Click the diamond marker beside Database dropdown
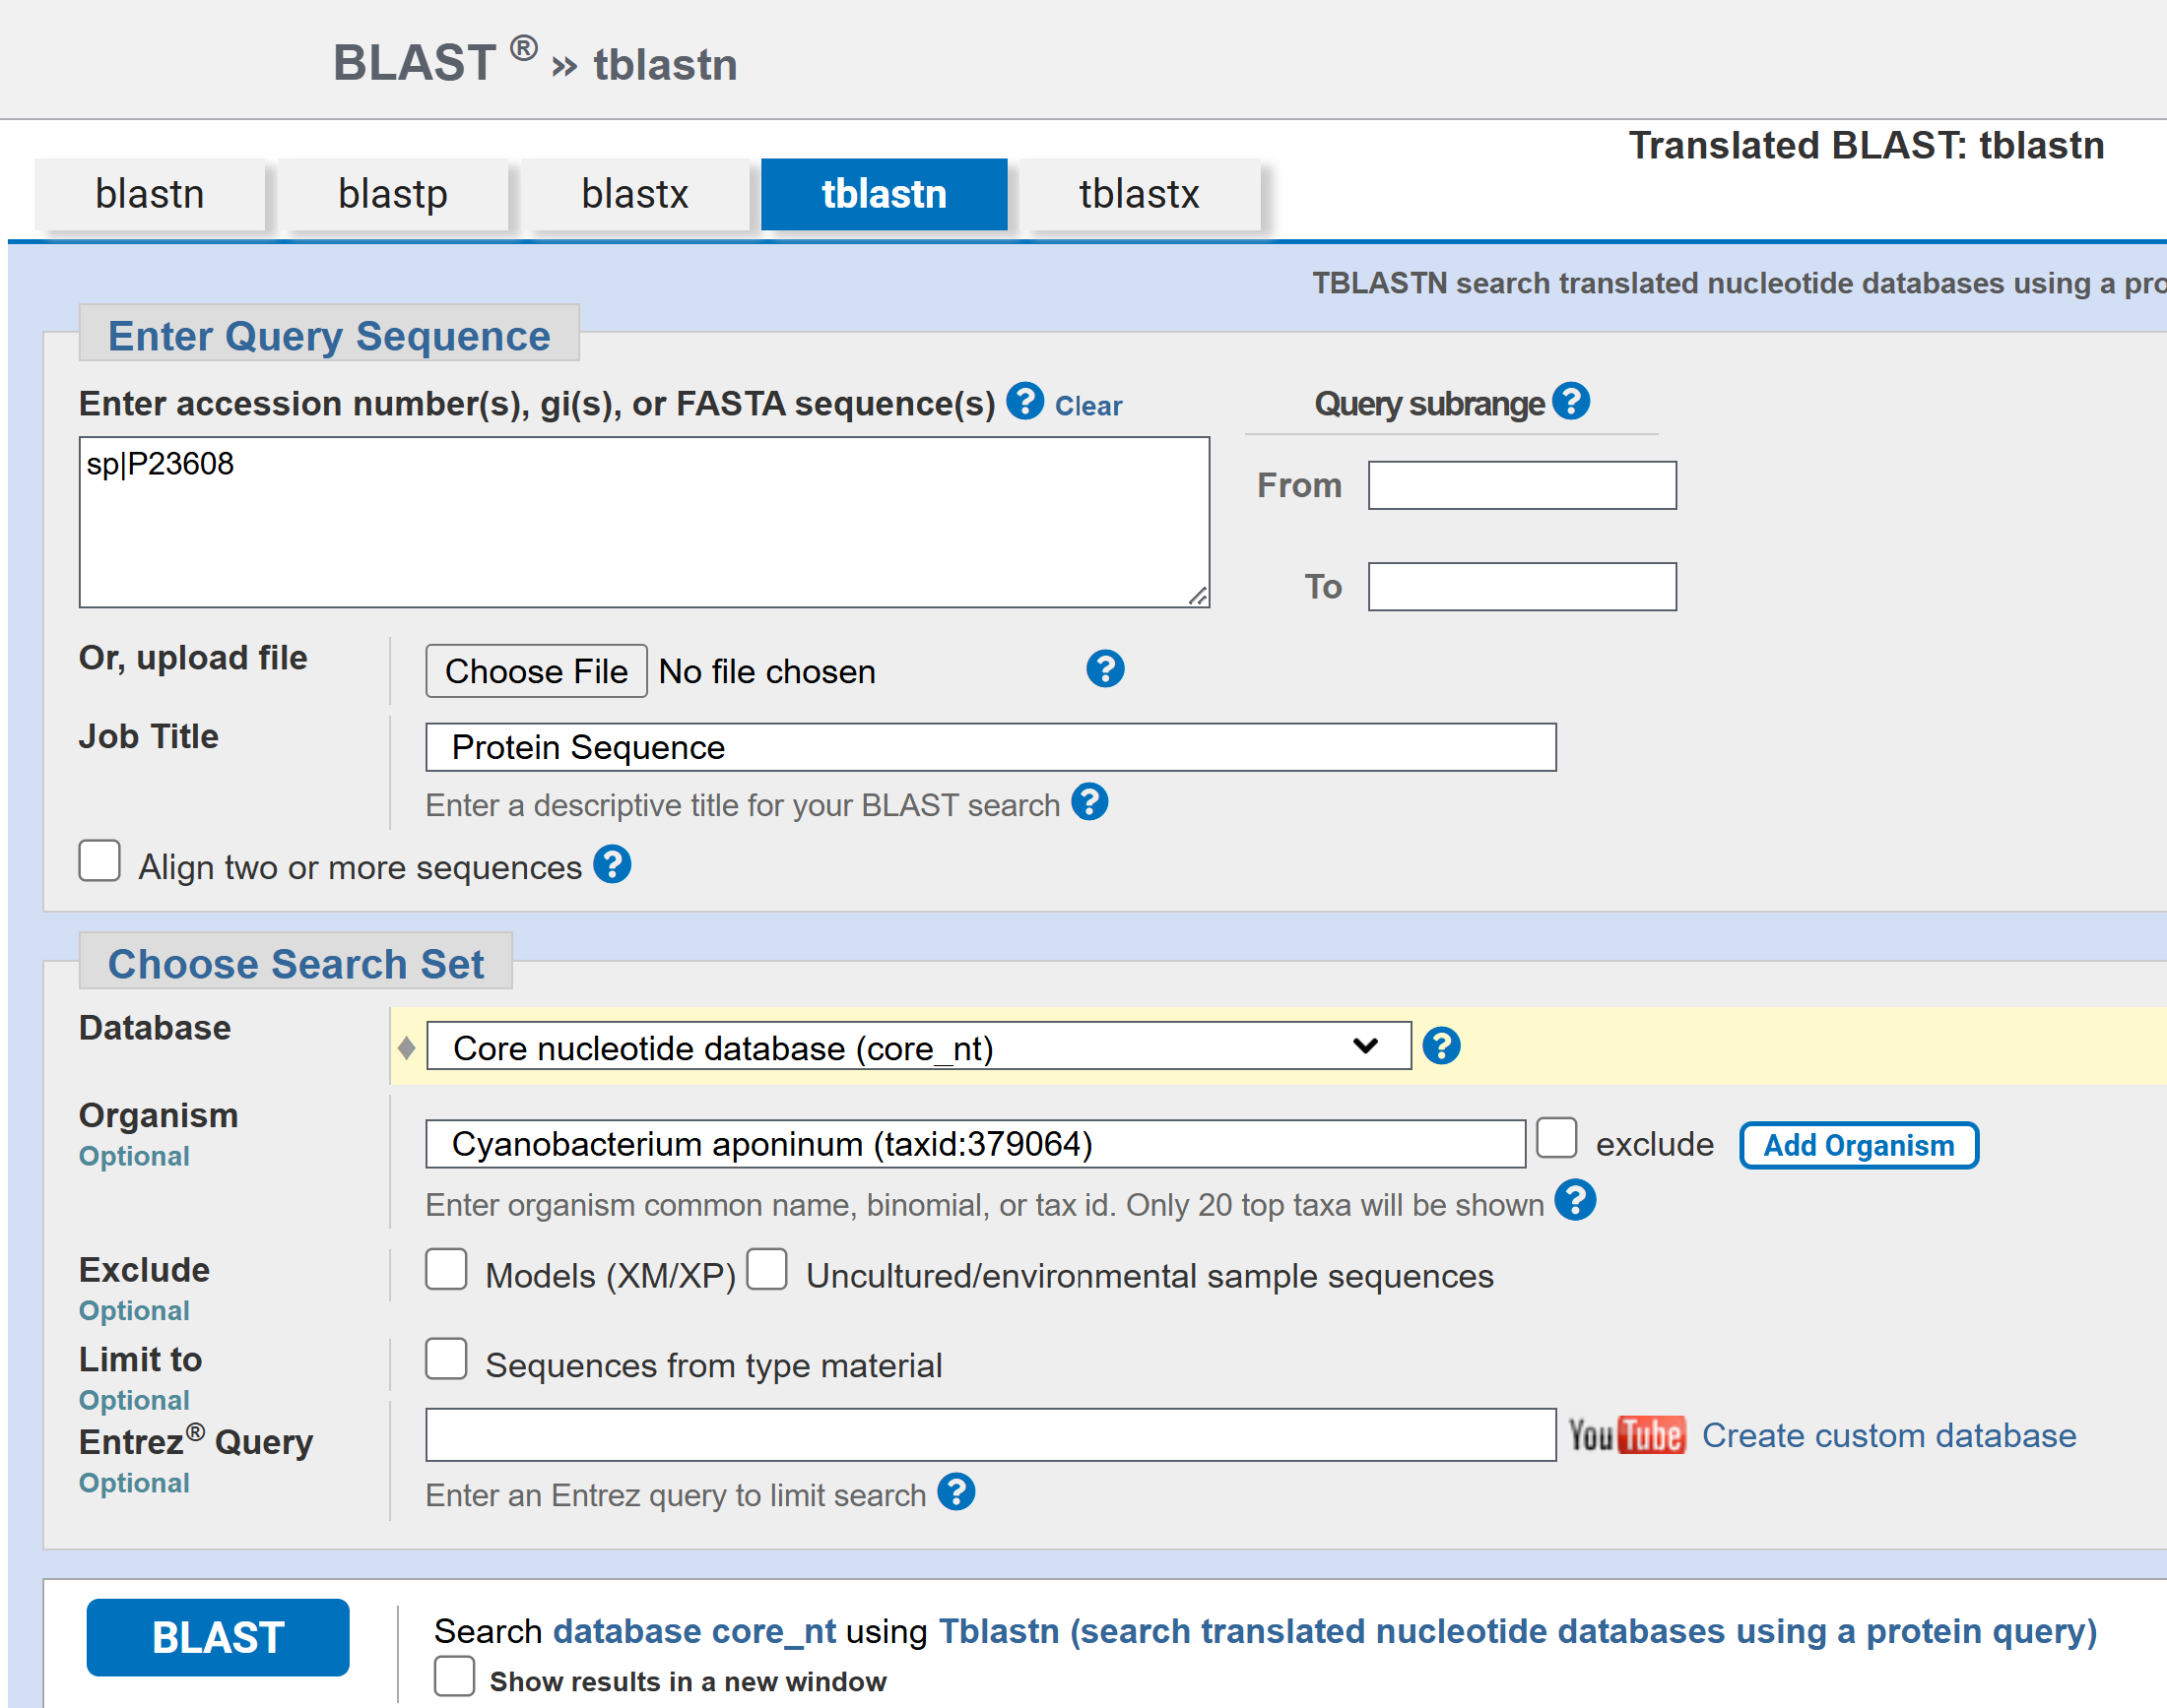 406,1048
